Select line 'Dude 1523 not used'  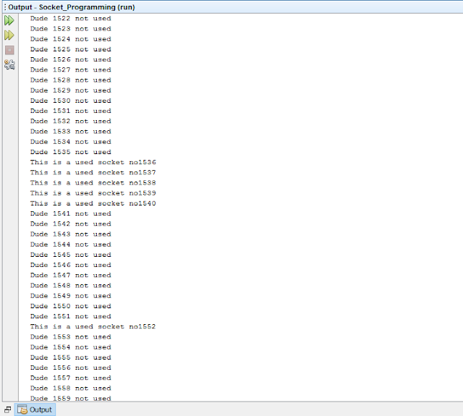(71, 29)
